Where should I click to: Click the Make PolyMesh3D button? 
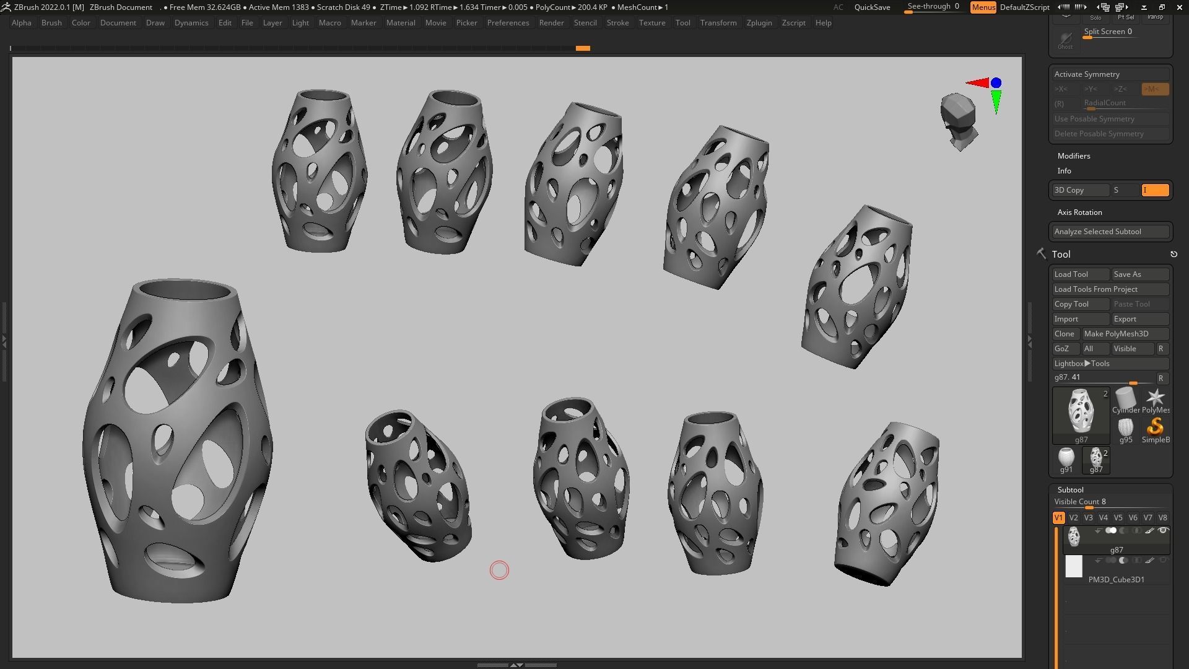tap(1125, 334)
